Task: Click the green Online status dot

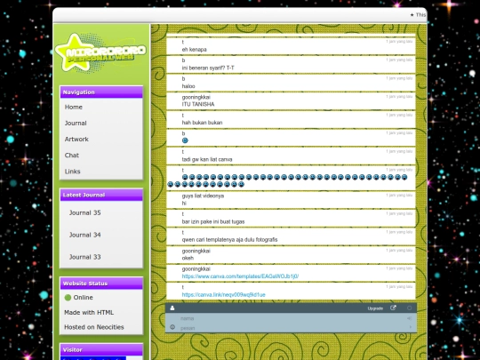Action: [68, 298]
